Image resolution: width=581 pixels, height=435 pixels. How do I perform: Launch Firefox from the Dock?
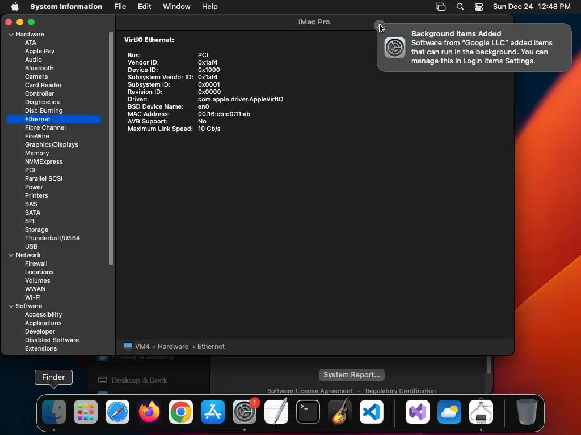pyautogui.click(x=149, y=412)
